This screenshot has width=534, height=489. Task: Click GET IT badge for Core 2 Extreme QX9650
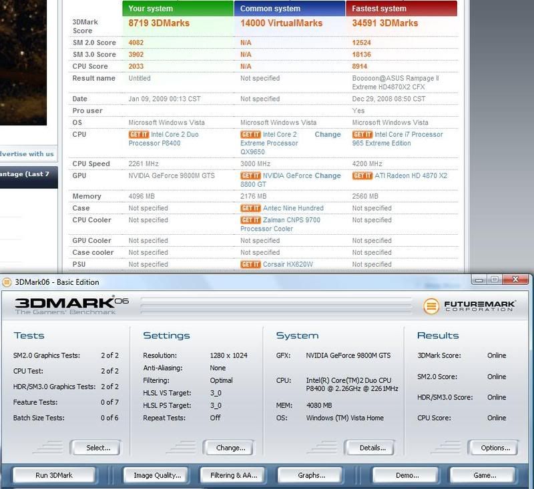pos(250,134)
